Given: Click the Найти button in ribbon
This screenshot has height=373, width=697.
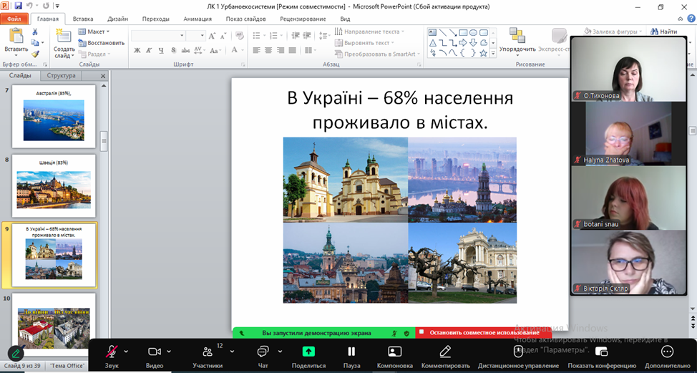Looking at the screenshot, I should (x=665, y=32).
